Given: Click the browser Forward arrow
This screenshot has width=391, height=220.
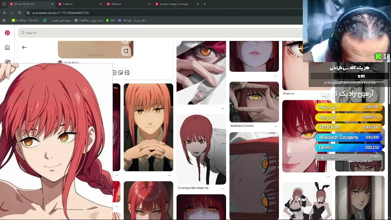Looking at the screenshot, I should pos(12,13).
